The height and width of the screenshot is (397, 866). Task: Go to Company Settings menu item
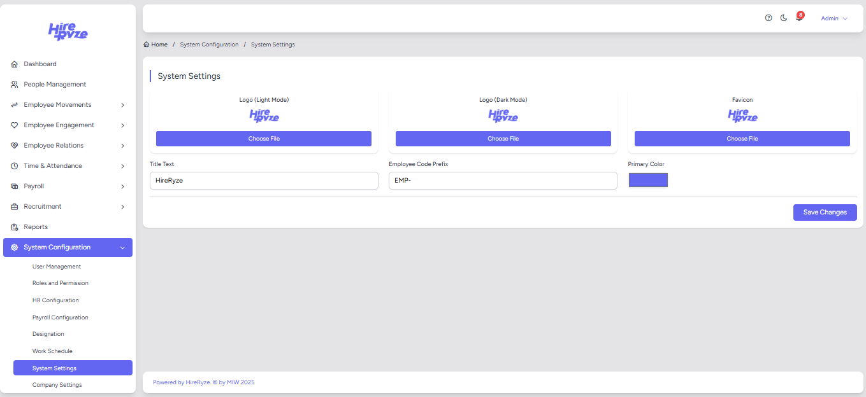tap(57, 385)
